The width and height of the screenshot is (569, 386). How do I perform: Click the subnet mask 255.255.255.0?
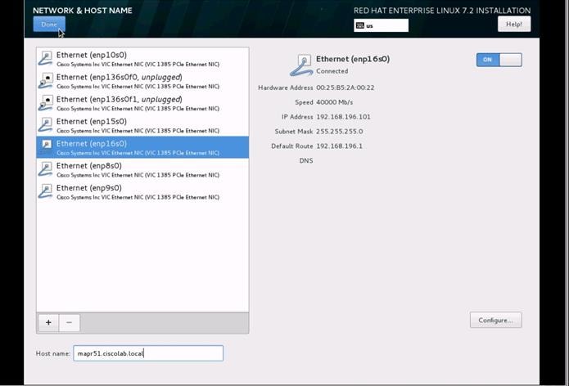click(x=339, y=131)
